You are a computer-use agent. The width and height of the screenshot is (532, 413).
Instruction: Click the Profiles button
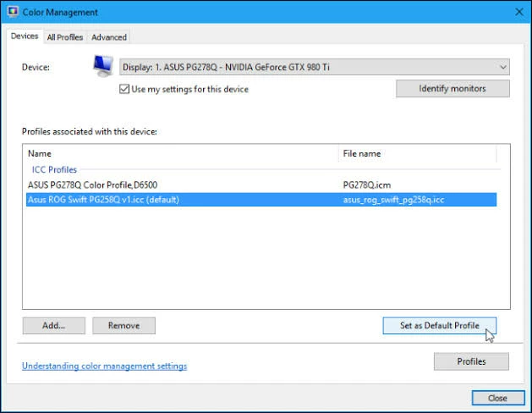pyautogui.click(x=471, y=361)
